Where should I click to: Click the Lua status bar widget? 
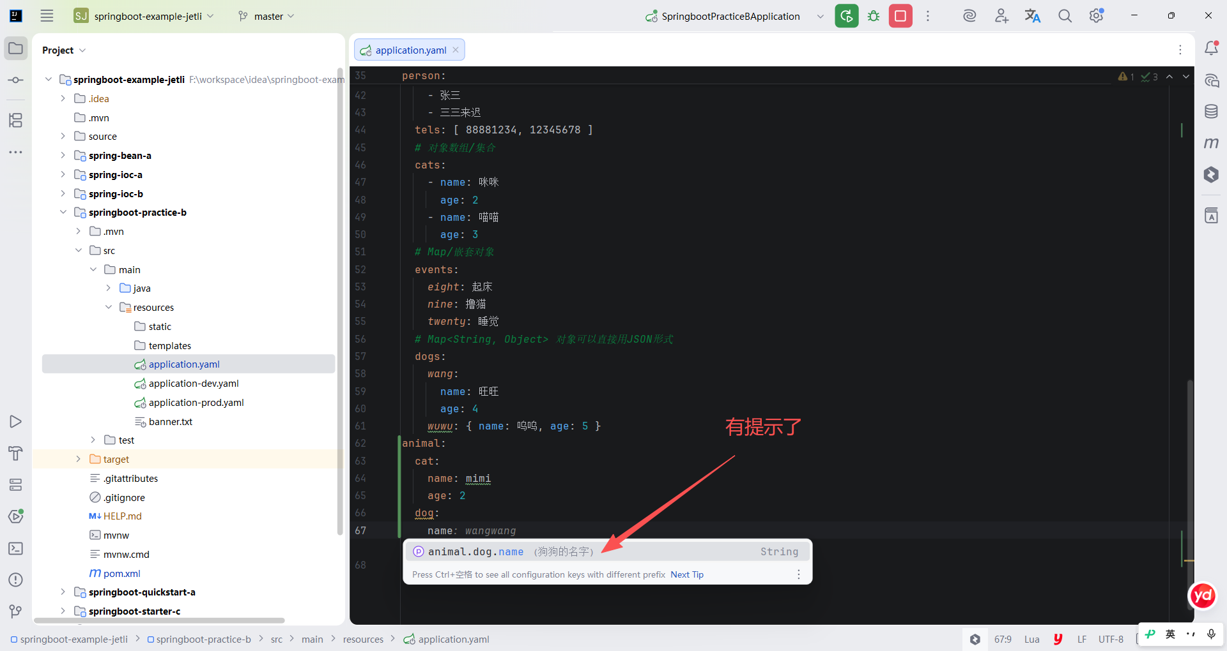tap(1032, 640)
